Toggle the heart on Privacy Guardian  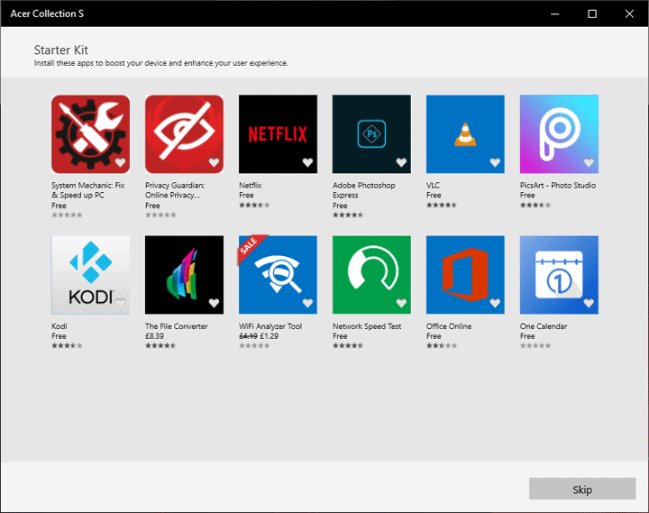[x=214, y=162]
